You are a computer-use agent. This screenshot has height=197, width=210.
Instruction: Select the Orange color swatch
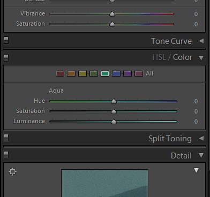[x=71, y=73]
